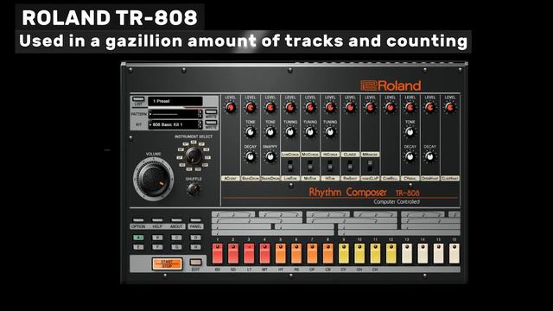Click the Closed Hihat Level knob
This screenshot has width=553, height=311.
(450, 107)
